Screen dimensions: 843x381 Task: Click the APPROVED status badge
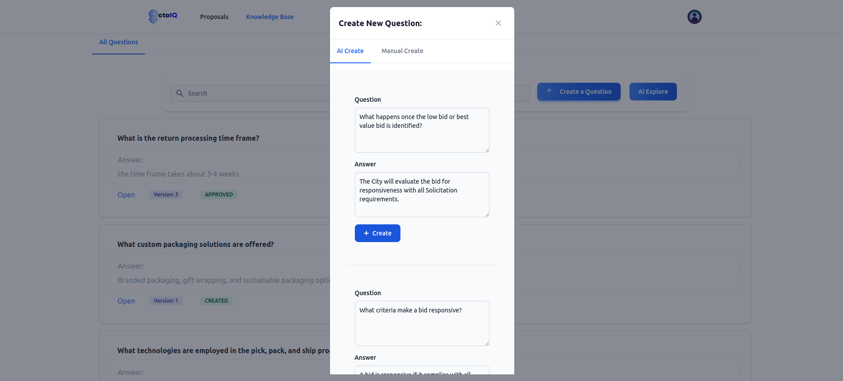pyautogui.click(x=219, y=195)
